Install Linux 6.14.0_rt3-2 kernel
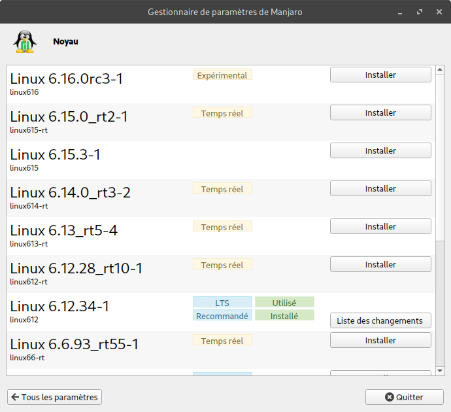Screen dimensions: 451x412 pos(380,189)
